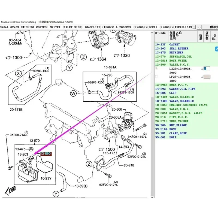Image resolution: width=218 pixels, height=218 pixels.
Task: Select the 13-895B HOSE, P.C.V. row
Action: click(x=186, y=85)
